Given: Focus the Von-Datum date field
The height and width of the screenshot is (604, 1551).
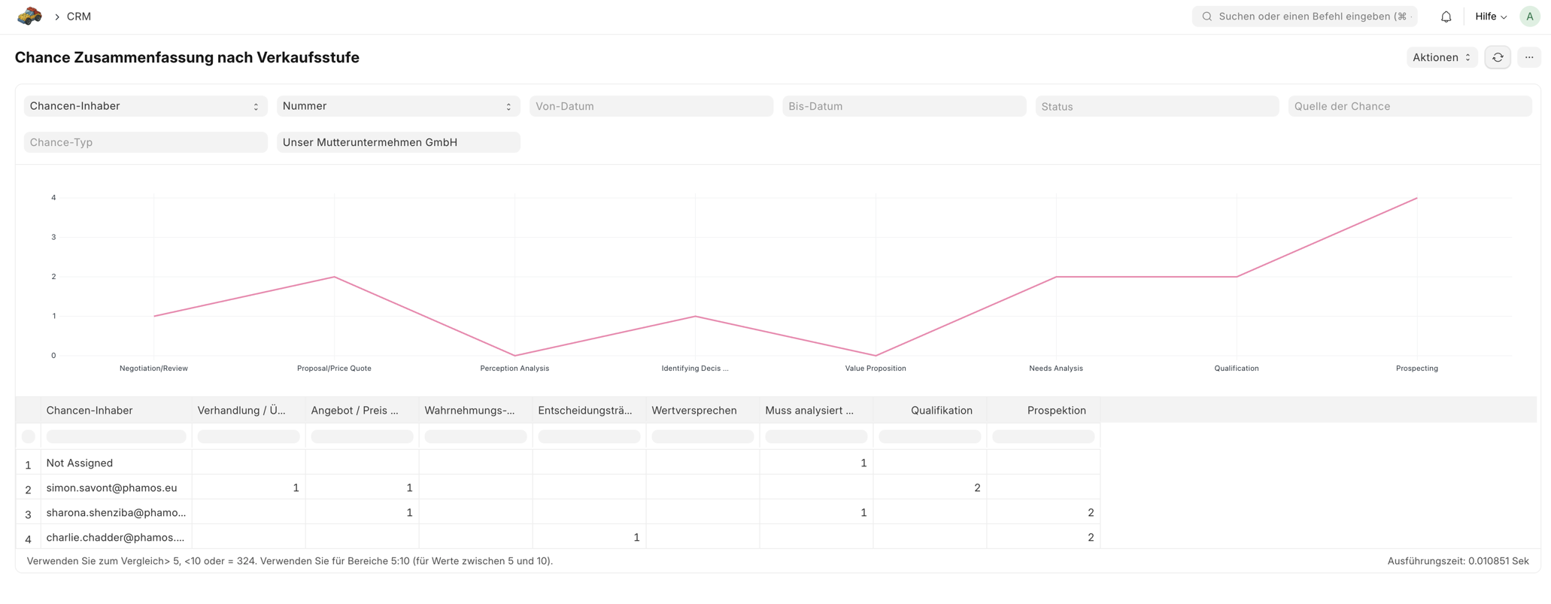Looking at the screenshot, I should (x=651, y=106).
